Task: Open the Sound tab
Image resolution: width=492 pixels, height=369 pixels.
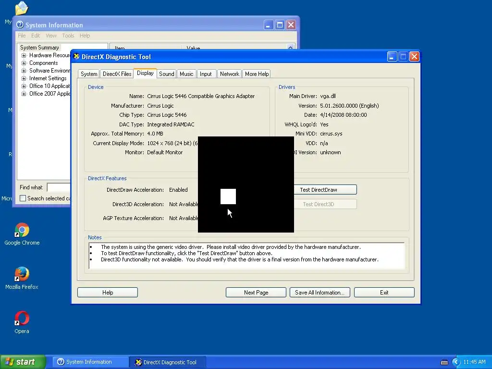Action: click(166, 74)
